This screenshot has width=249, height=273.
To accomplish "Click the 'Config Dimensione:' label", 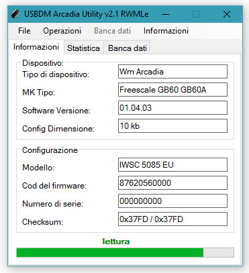I will click(x=58, y=129).
